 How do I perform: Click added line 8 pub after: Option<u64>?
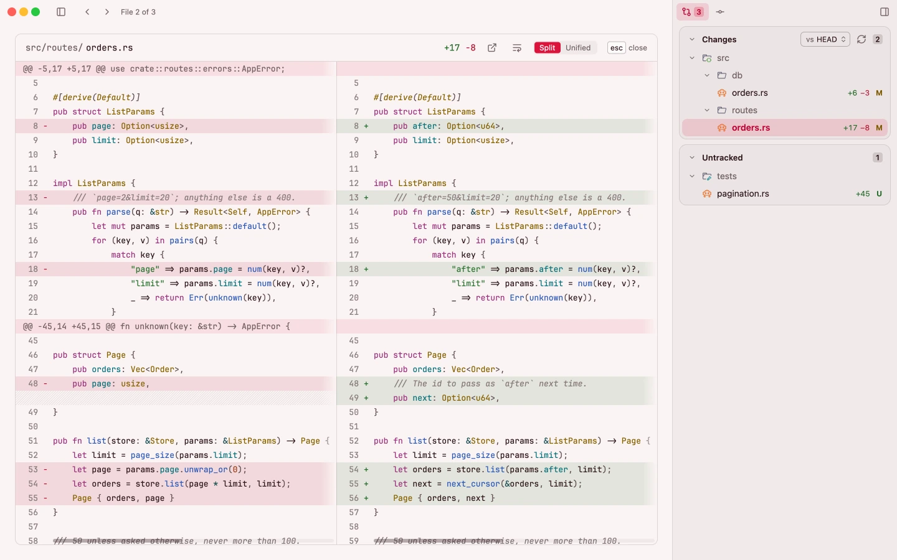[496, 126]
